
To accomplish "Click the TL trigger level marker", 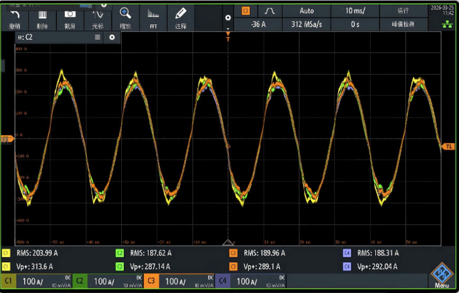I will (448, 147).
